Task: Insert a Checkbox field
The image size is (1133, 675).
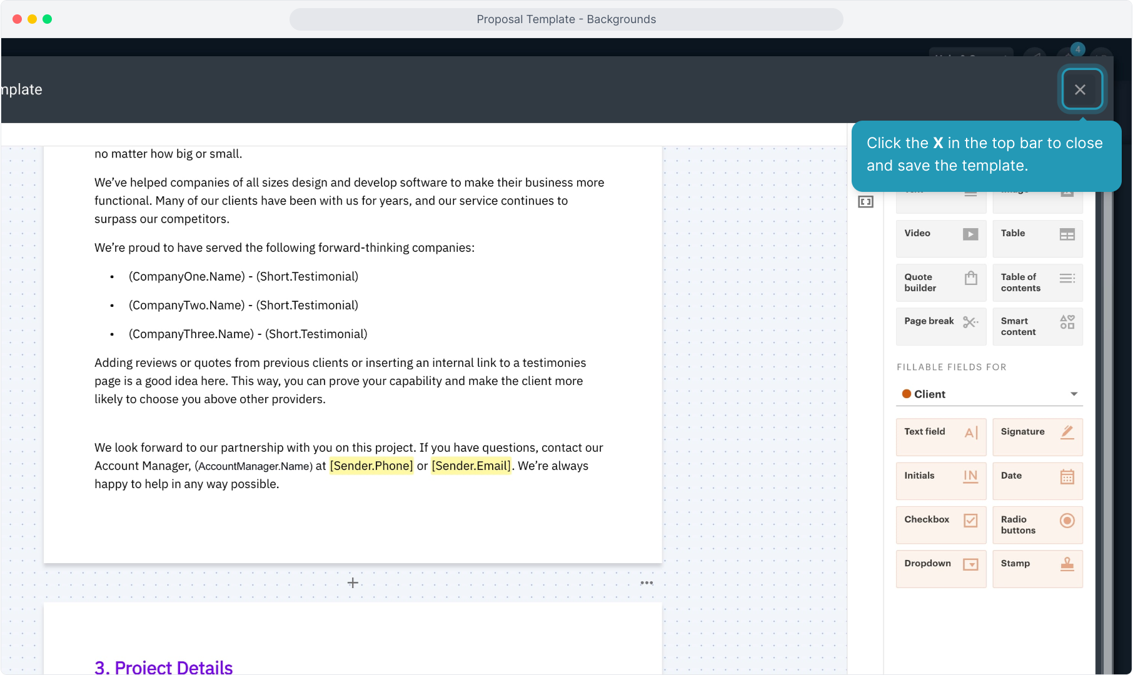Action: tap(940, 524)
